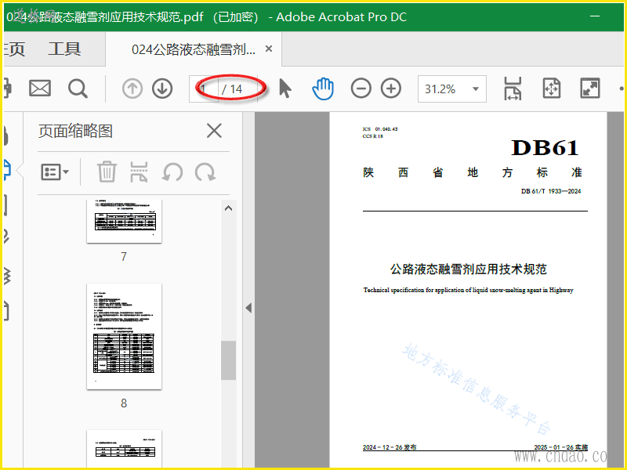Click the 2025-01-26 实施 date text
The image size is (627, 470).
coord(561,447)
